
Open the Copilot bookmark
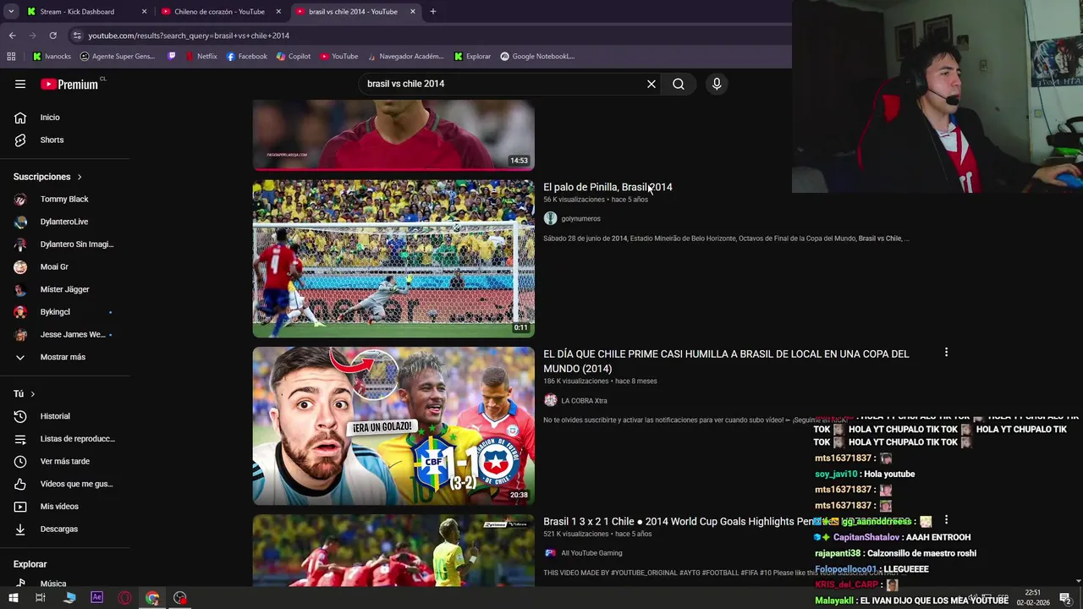coord(294,57)
